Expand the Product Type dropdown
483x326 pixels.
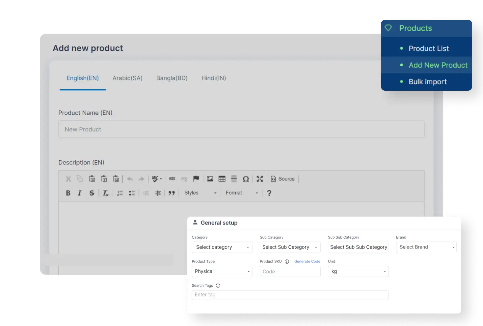pyautogui.click(x=222, y=271)
